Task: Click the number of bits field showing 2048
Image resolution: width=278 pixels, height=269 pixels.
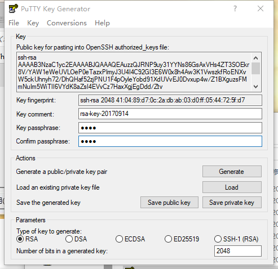Action: click(x=238, y=251)
